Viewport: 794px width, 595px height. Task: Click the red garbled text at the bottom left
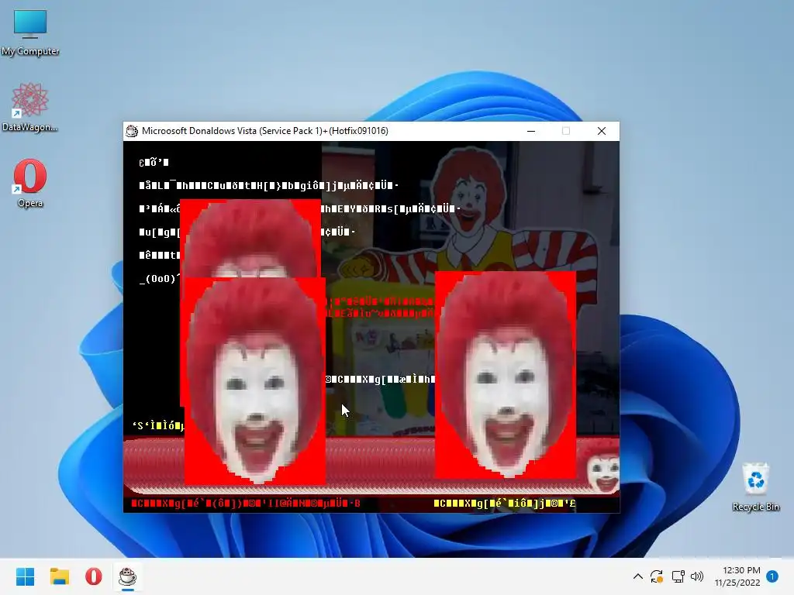(x=246, y=504)
